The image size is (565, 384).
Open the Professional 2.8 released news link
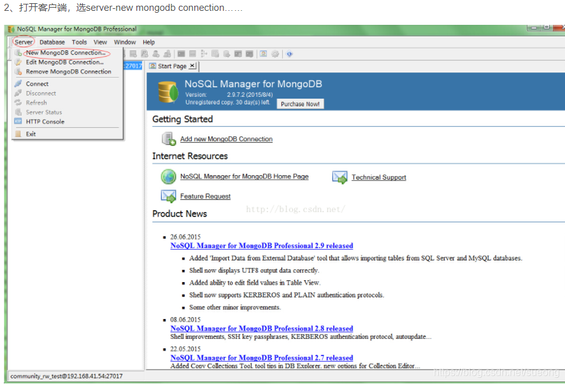point(262,329)
